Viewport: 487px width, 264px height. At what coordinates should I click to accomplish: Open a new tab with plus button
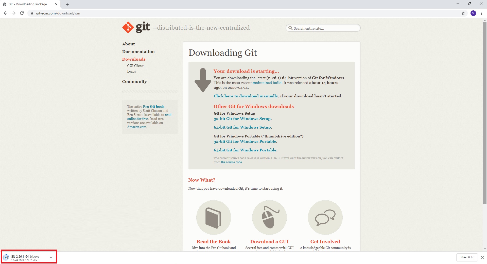tap(67, 4)
